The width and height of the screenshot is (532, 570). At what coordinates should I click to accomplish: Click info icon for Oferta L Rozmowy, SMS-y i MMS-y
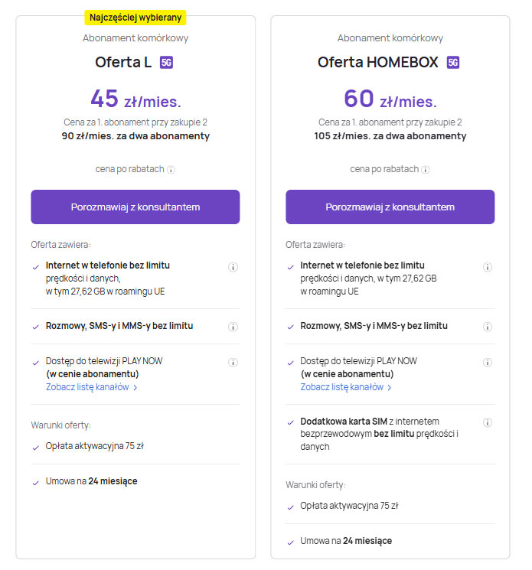point(233,327)
